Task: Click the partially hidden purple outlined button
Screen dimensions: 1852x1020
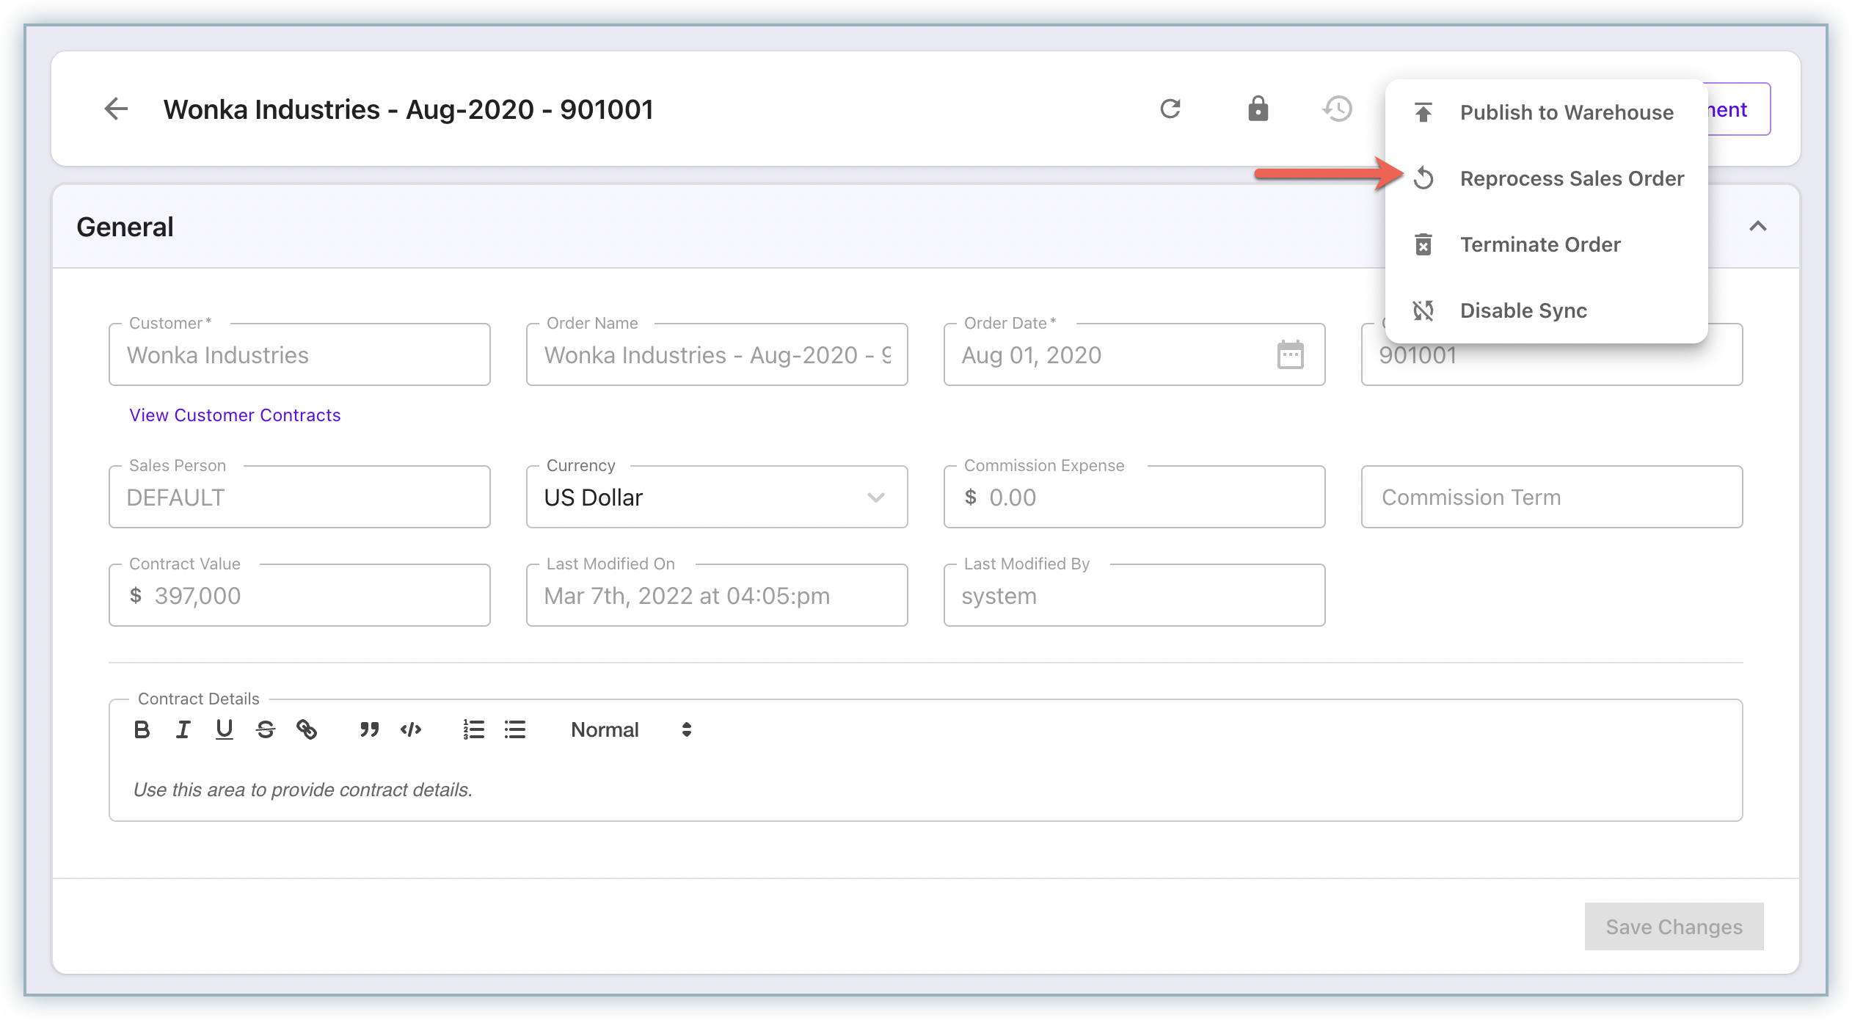Action: (x=1739, y=109)
